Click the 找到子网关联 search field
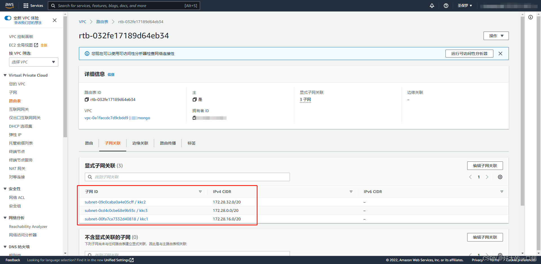 click(187, 177)
